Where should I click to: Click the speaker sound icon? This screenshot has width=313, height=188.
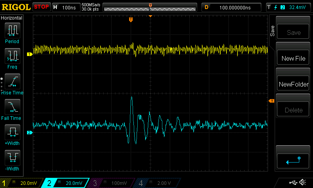click(x=302, y=182)
